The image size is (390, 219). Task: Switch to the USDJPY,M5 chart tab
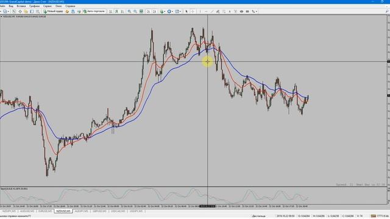click(x=136, y=211)
